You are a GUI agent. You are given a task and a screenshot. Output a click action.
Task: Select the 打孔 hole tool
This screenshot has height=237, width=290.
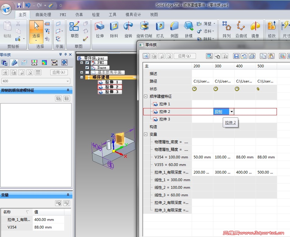tap(160, 30)
